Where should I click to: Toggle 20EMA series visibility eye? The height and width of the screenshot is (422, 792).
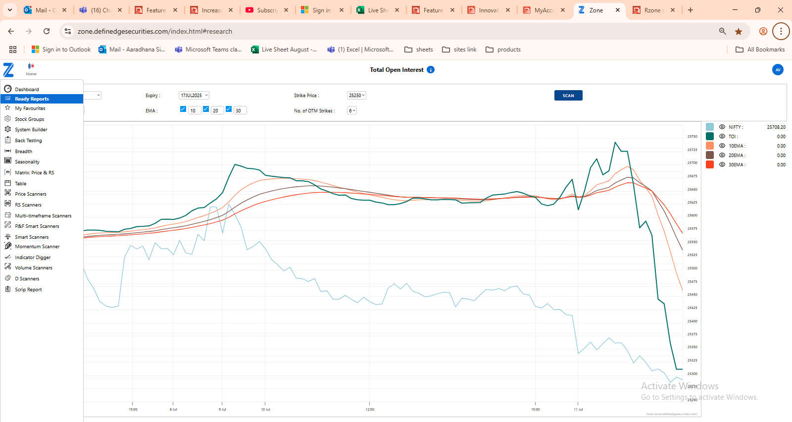tap(722, 155)
